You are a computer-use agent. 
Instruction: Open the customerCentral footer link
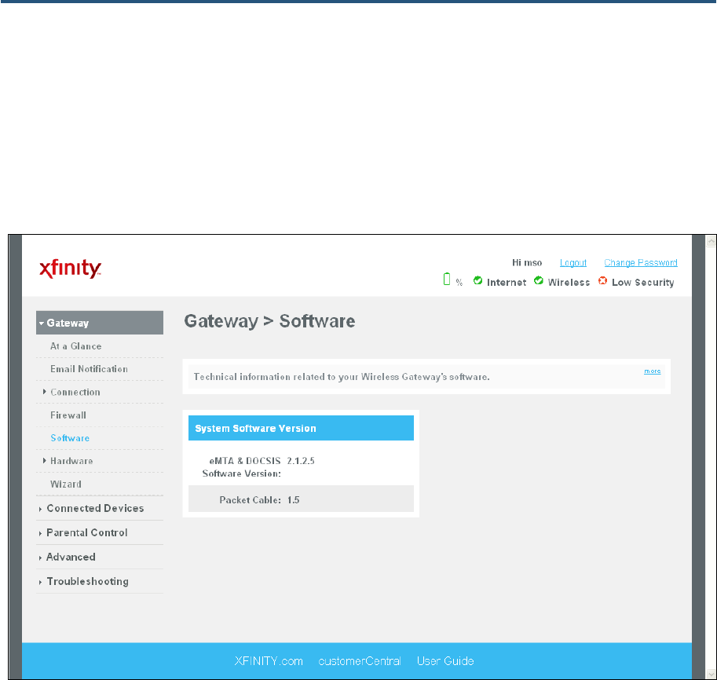(360, 661)
